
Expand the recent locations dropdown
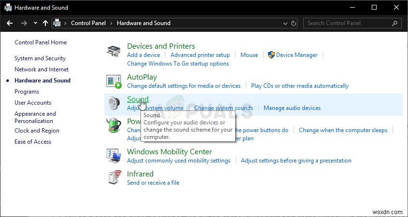click(x=35, y=23)
